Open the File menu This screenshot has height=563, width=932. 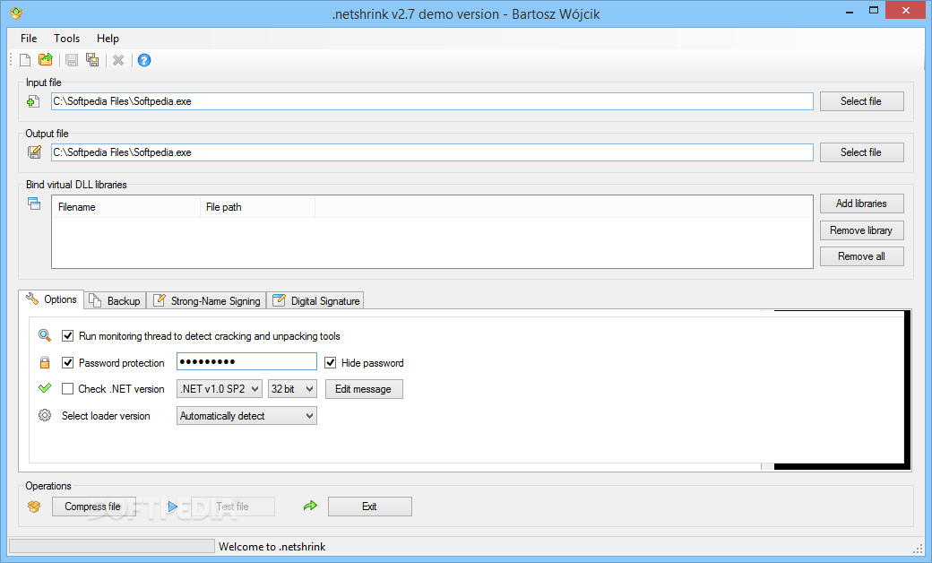[29, 38]
